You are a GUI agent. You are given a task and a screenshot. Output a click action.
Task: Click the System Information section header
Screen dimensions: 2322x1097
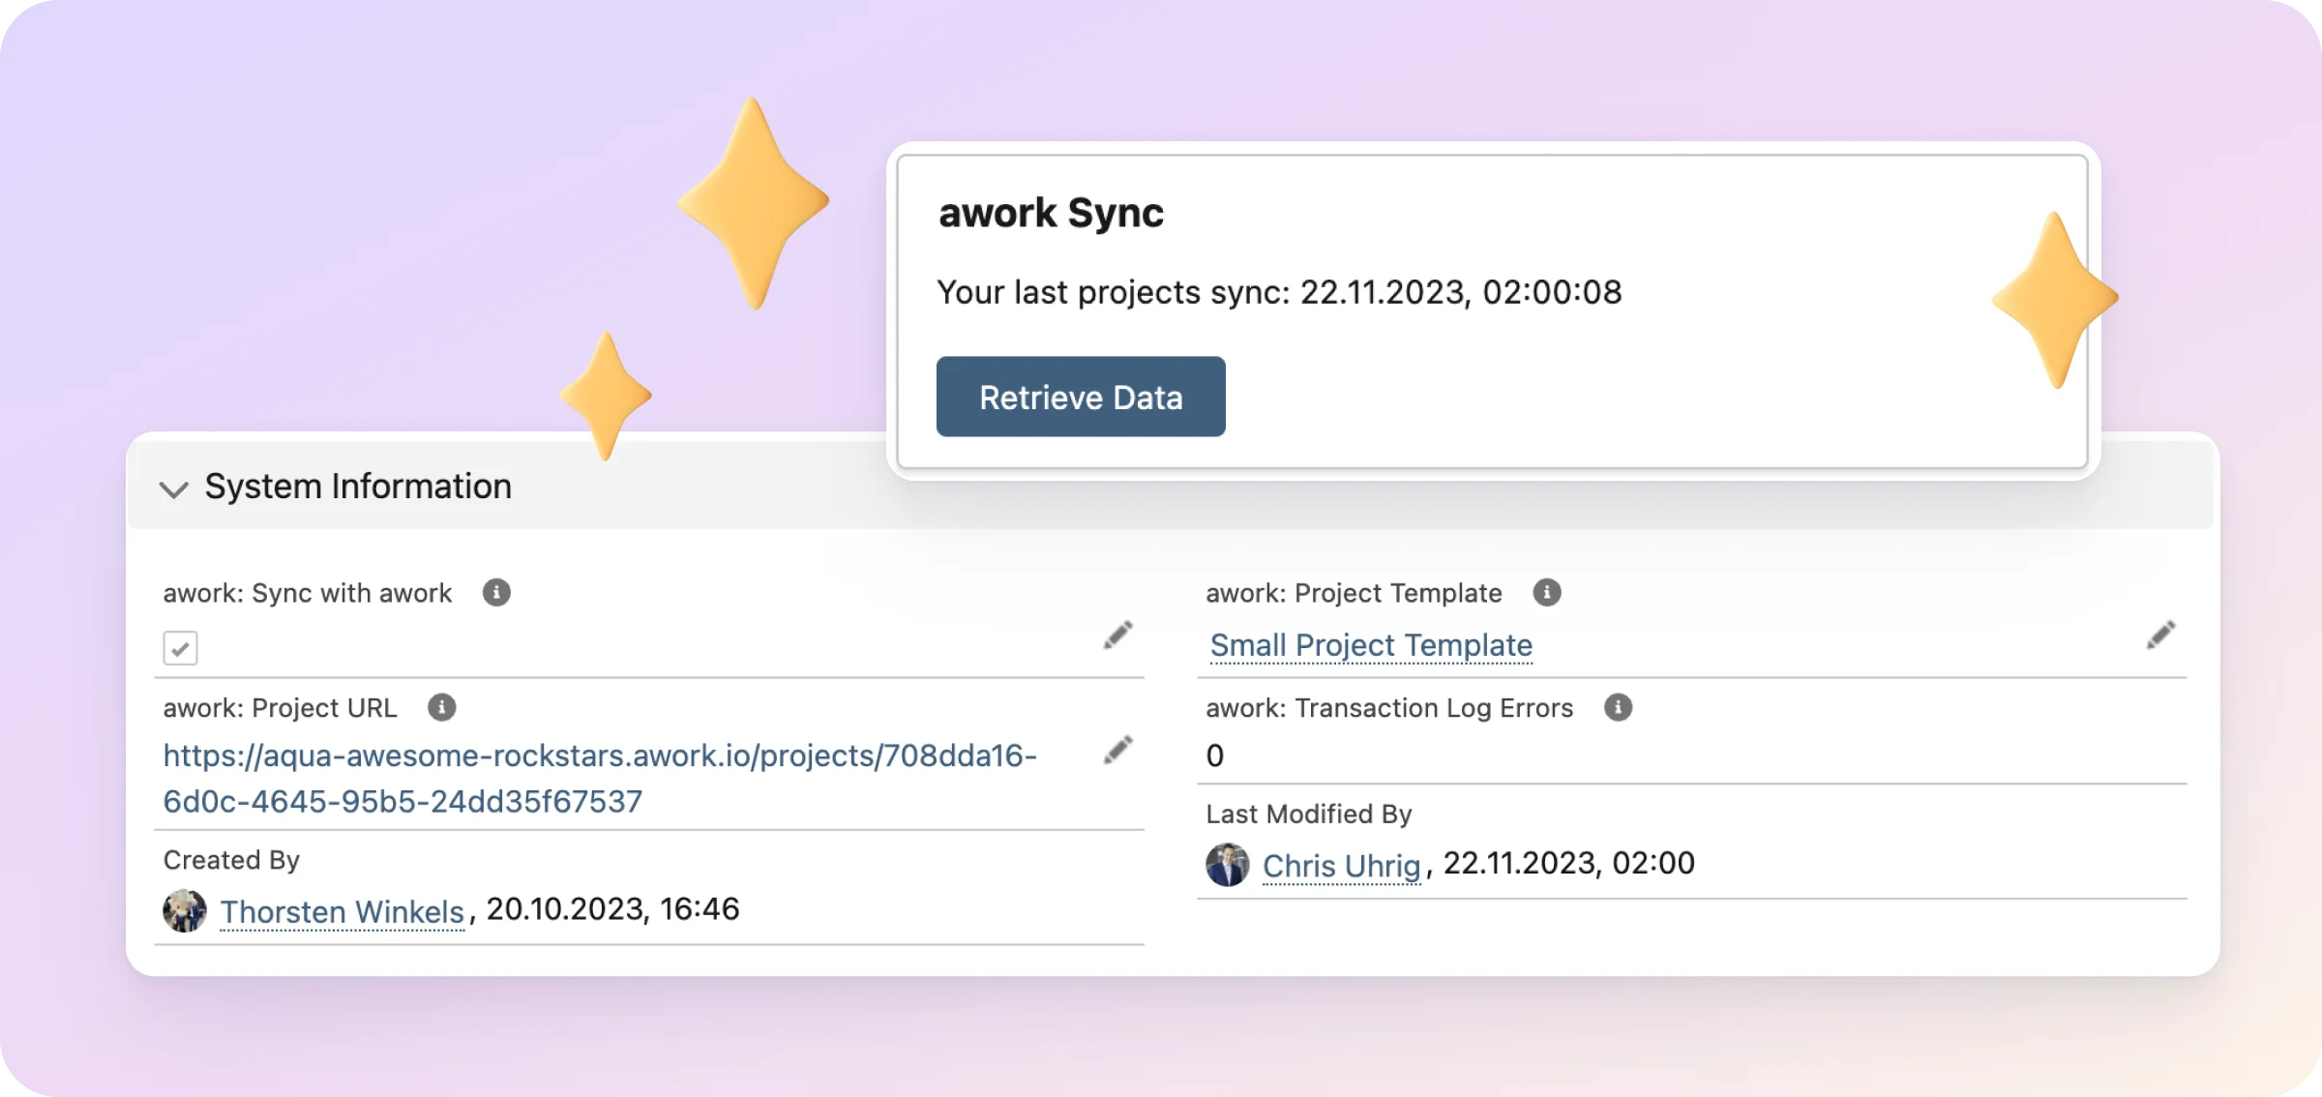point(358,487)
